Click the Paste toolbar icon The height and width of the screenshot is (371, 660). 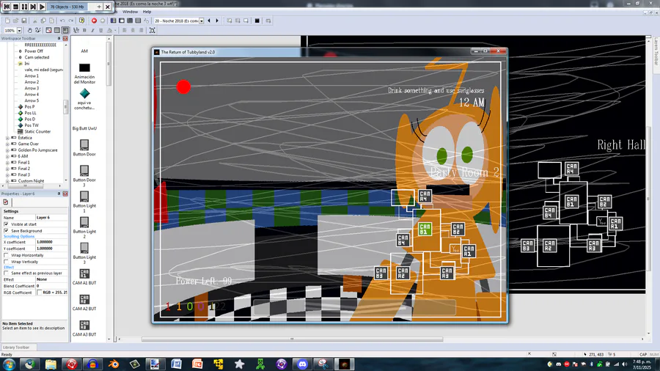(51, 21)
